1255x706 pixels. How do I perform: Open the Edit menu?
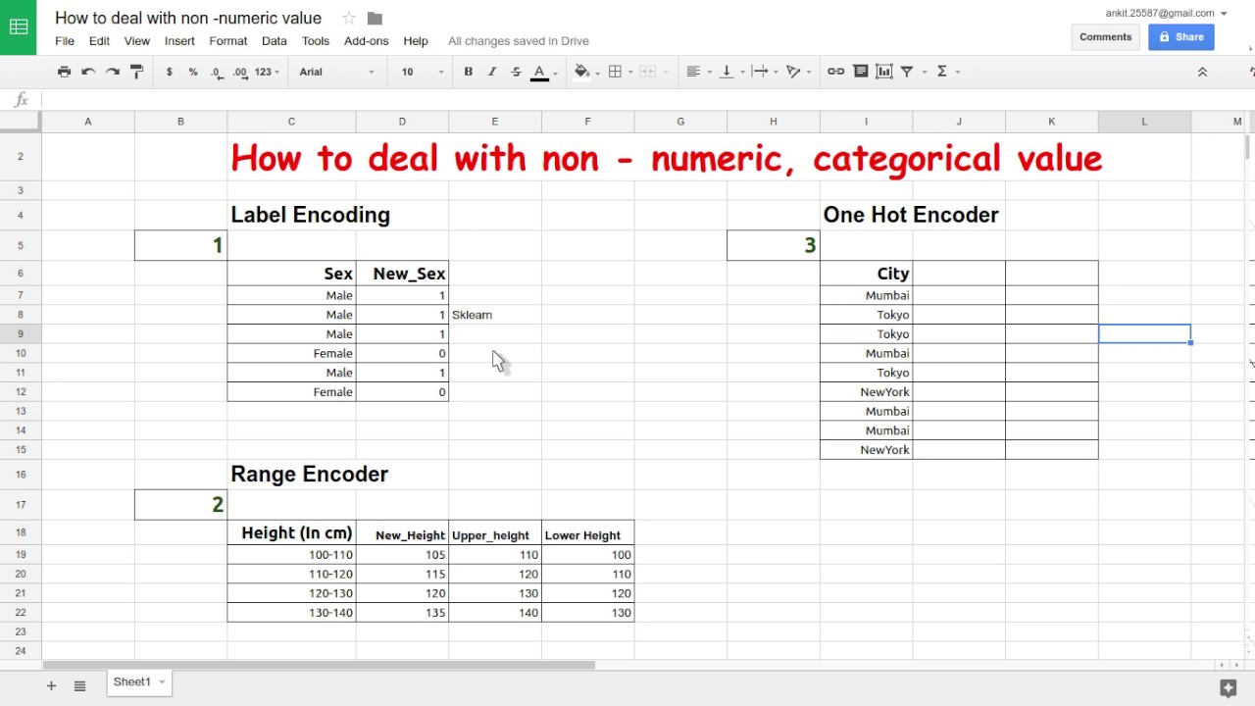(x=99, y=41)
